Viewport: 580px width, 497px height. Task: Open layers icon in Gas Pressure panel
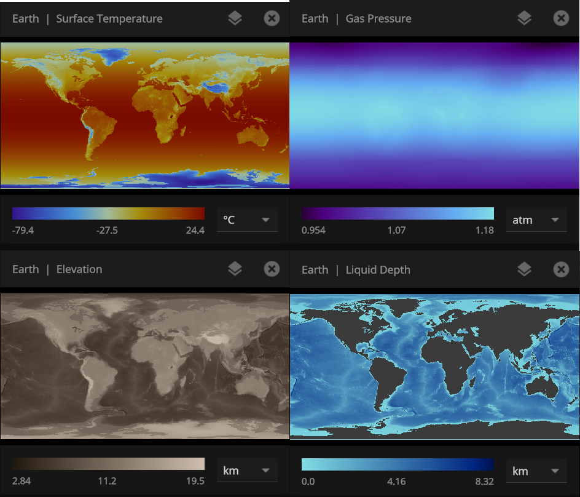pos(524,18)
